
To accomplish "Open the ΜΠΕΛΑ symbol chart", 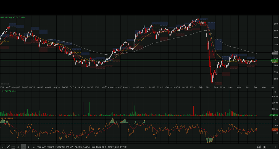I will [x=70, y=147].
